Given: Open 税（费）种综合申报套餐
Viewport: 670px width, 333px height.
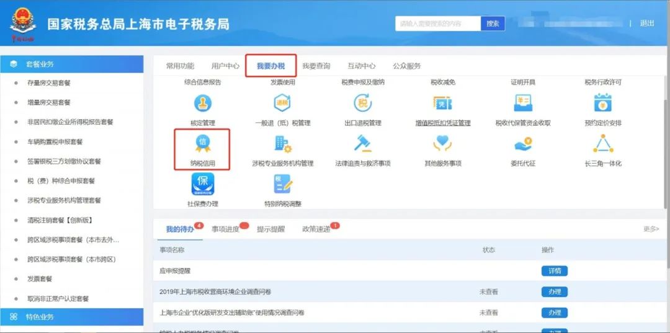Looking at the screenshot, I should coord(61,181).
